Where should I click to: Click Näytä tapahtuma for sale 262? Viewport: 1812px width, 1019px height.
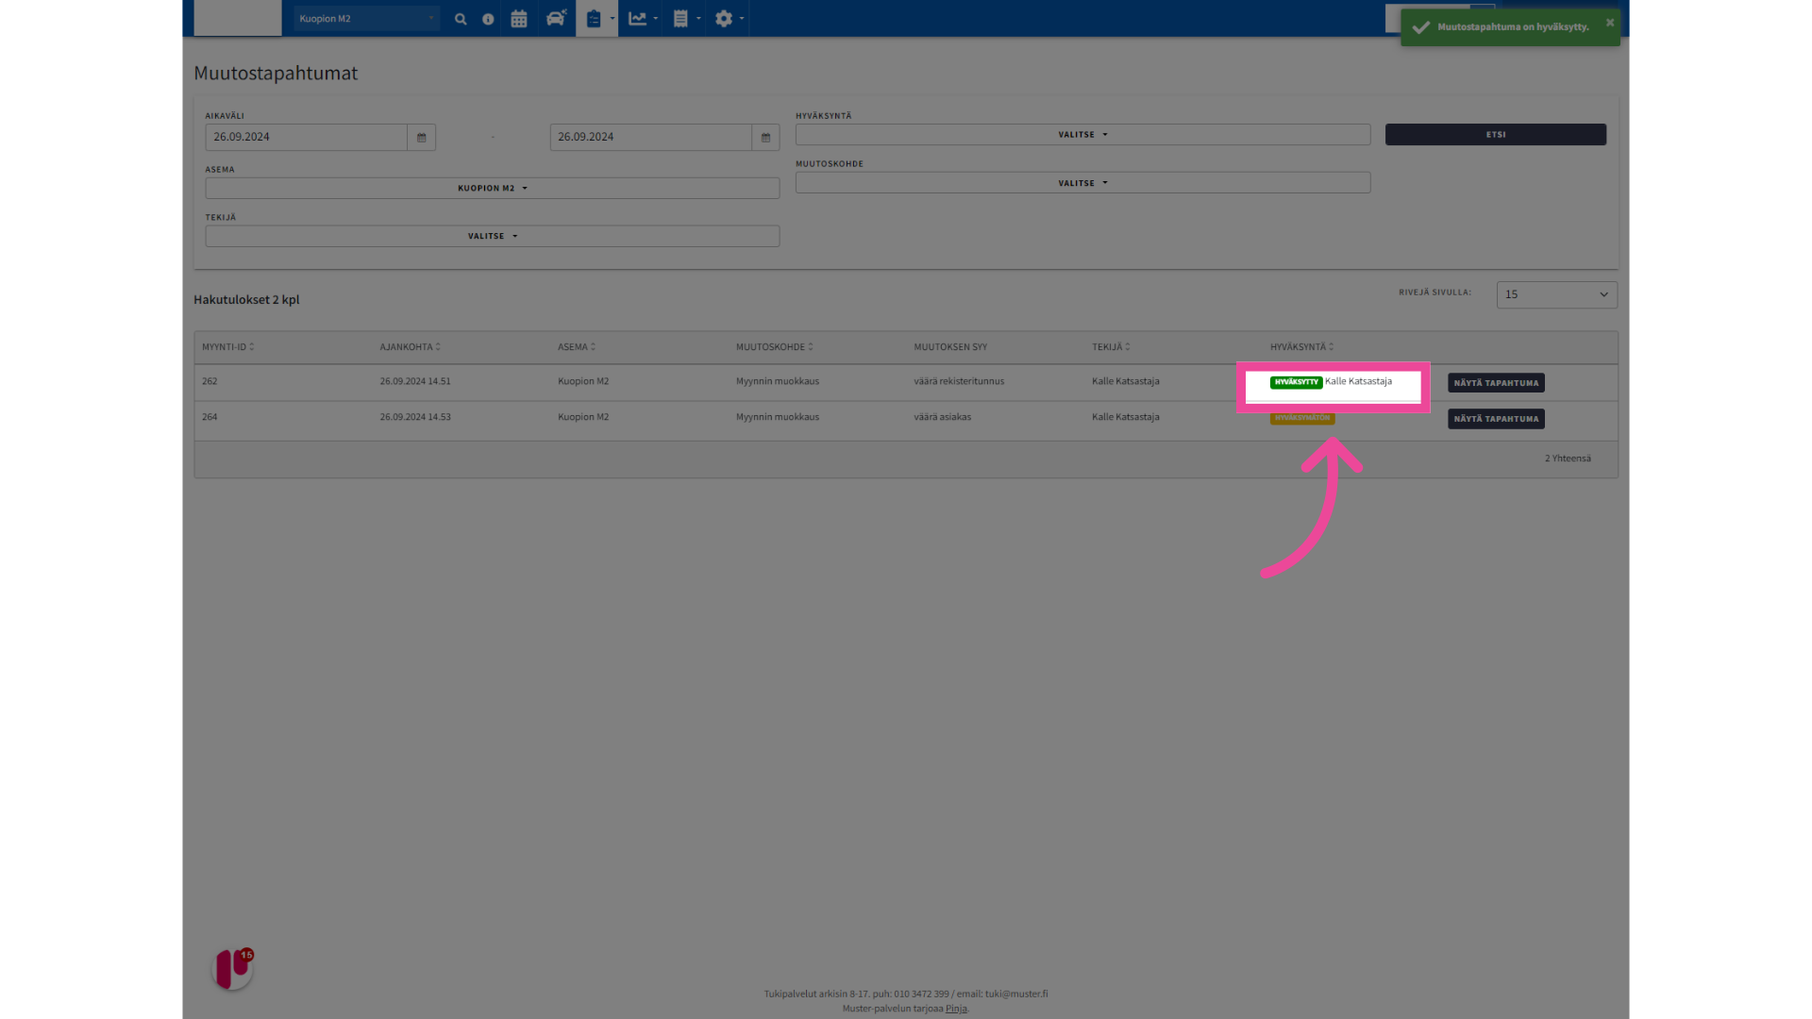pos(1496,383)
